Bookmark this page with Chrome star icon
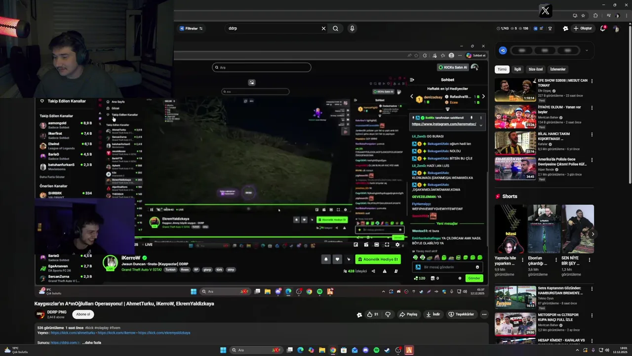 [x=583, y=15]
